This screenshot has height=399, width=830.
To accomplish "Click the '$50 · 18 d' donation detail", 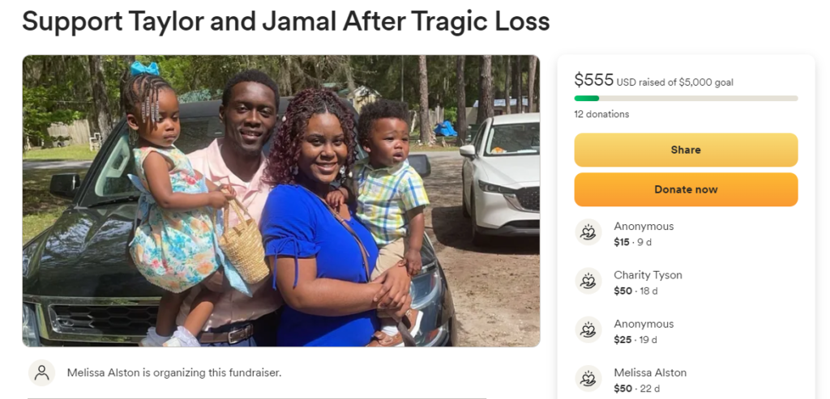I will [x=635, y=291].
